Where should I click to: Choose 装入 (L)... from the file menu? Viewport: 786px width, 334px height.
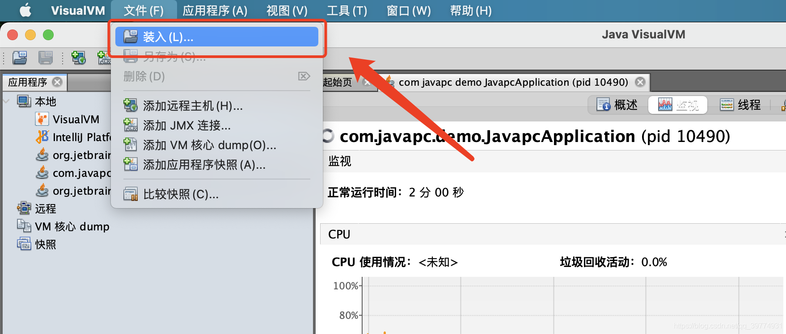point(217,37)
